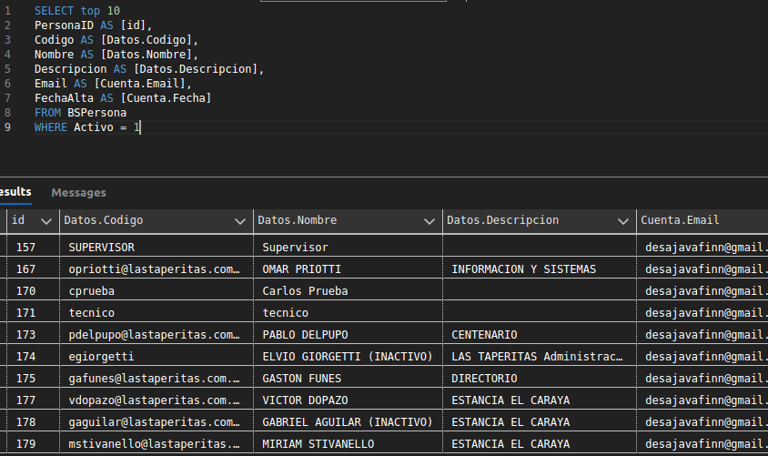Image resolution: width=768 pixels, height=456 pixels.
Task: Open the Datos.Nombre column dropdown arrow
Action: [429, 221]
